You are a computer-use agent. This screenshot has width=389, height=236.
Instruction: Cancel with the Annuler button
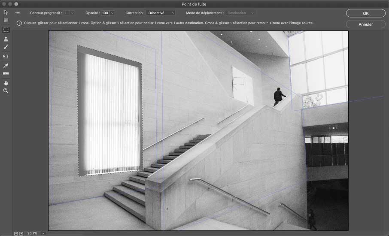click(x=366, y=24)
